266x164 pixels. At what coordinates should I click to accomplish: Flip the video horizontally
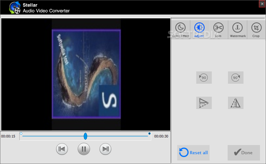pos(236,103)
